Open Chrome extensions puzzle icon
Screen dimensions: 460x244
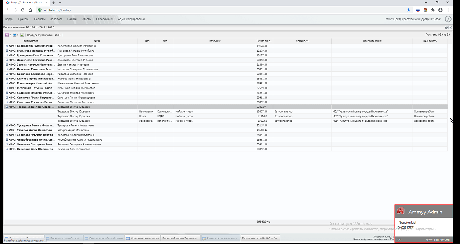[x=433, y=10]
